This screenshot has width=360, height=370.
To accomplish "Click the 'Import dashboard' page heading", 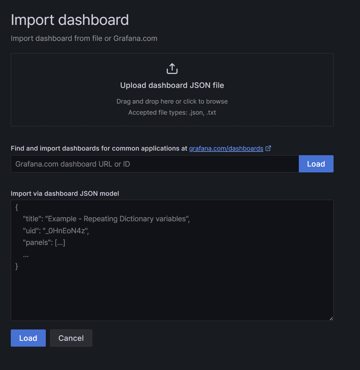I will [x=70, y=20].
